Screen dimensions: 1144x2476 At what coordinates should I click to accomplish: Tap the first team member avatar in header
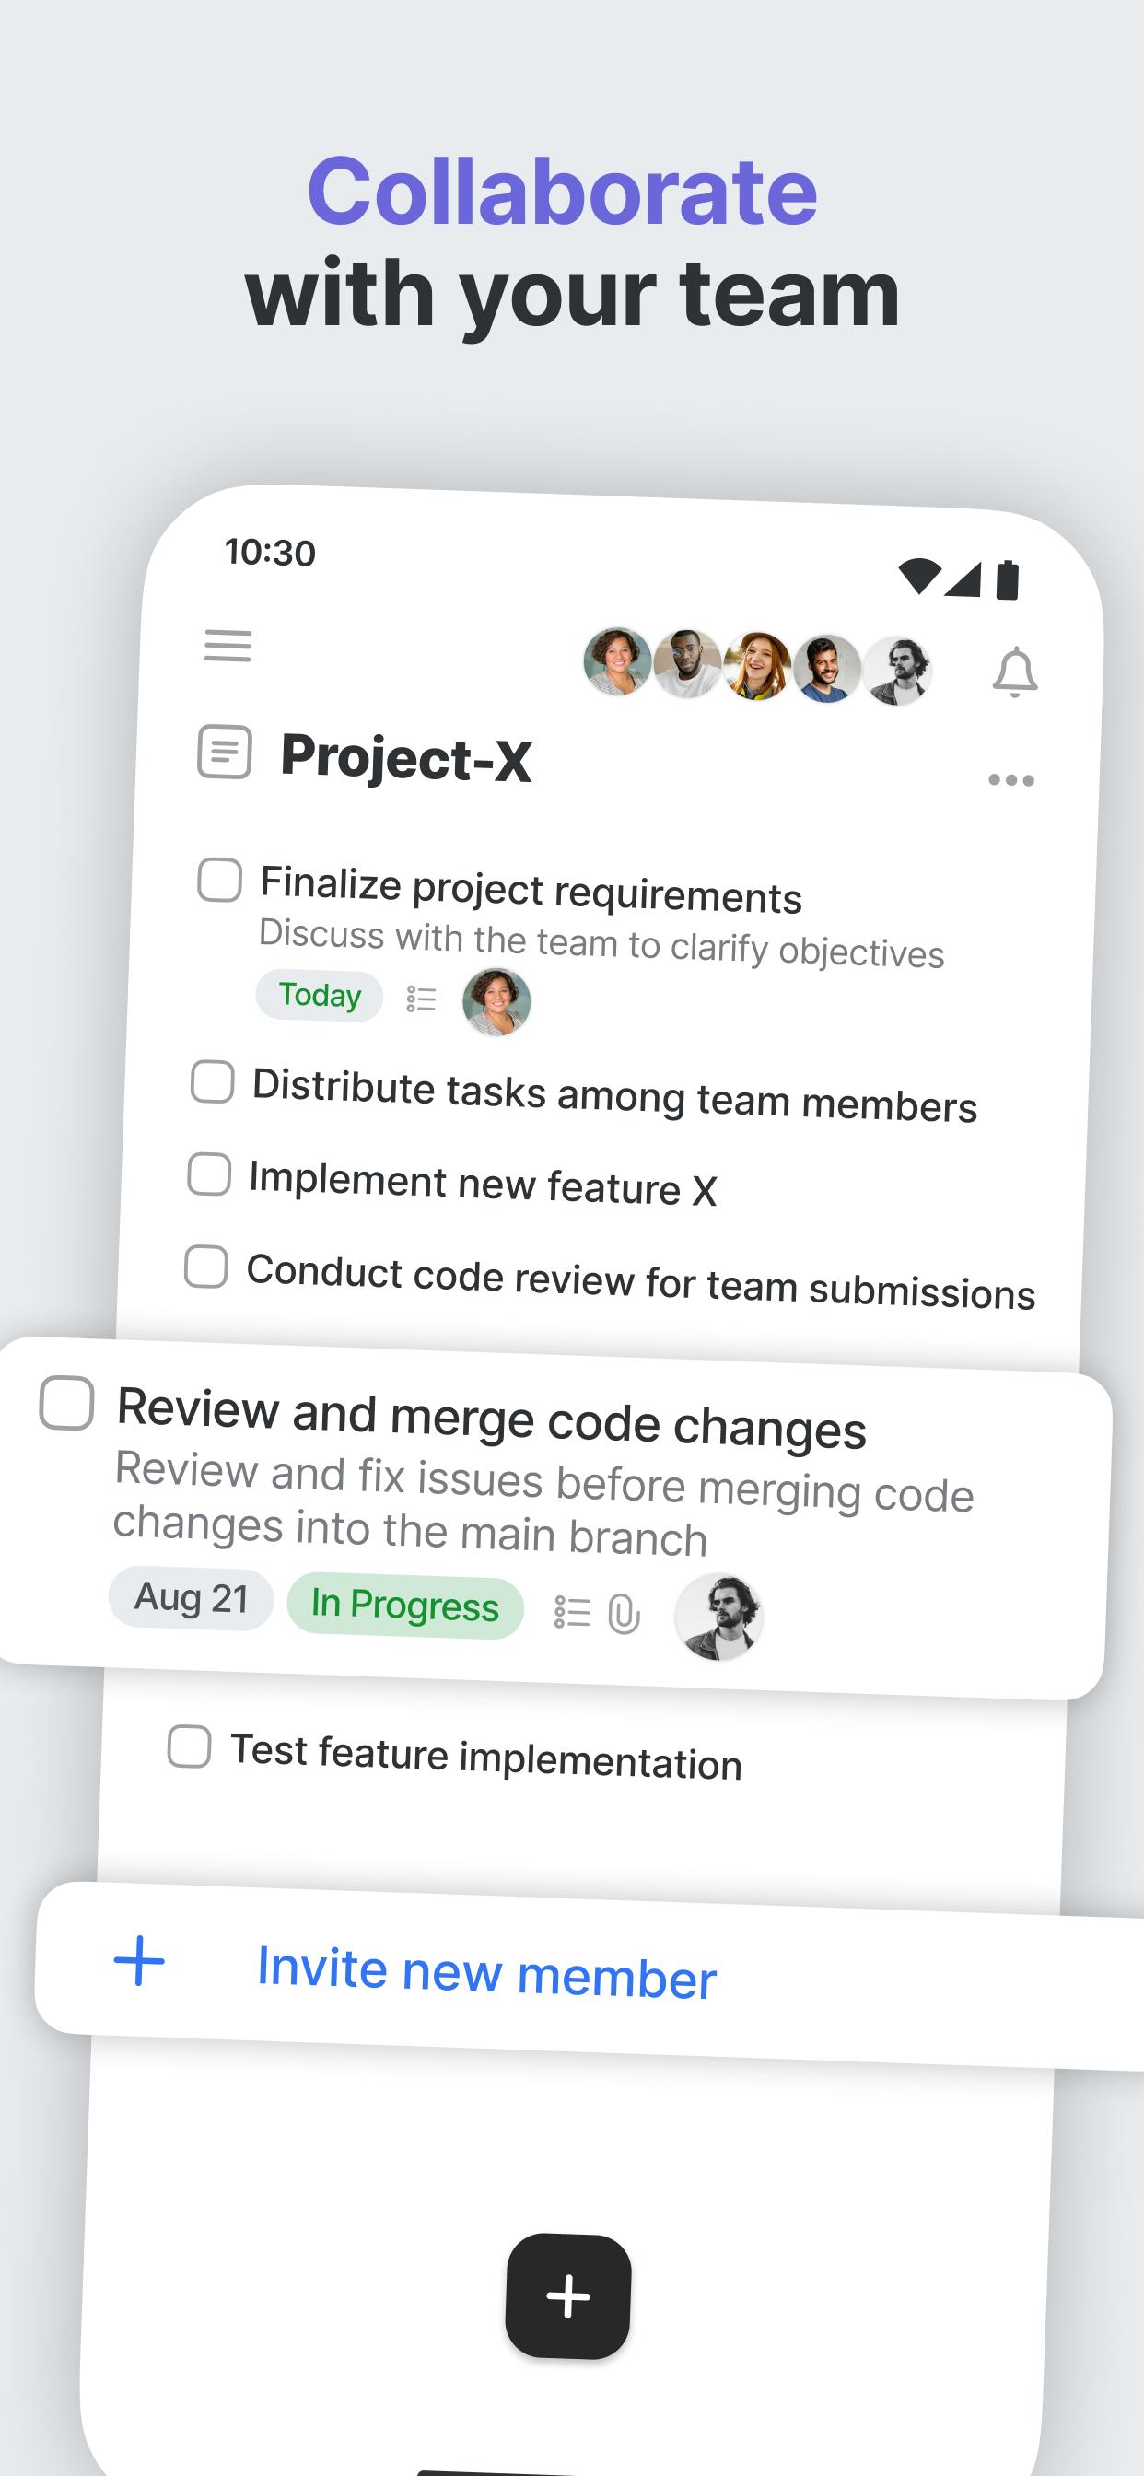tap(617, 661)
